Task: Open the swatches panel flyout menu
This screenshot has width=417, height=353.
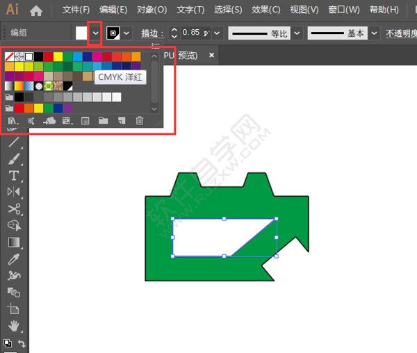Action: pyautogui.click(x=155, y=46)
